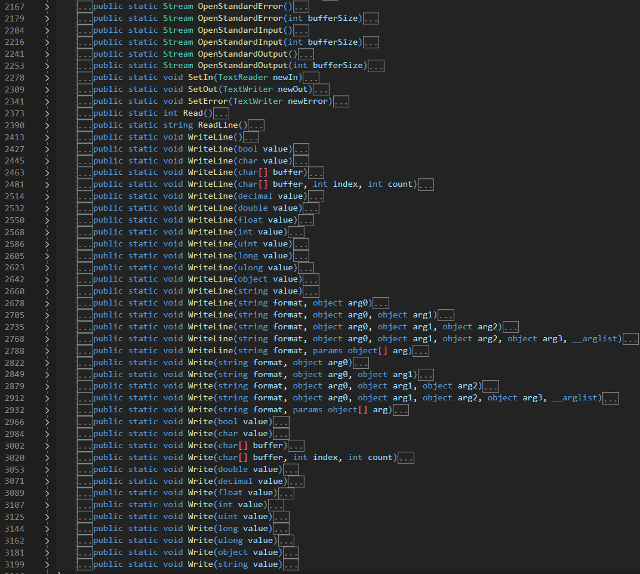
Task: Expand the fold chevron on line 2984
Action: pos(47,434)
